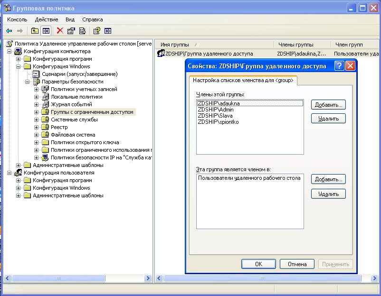Click the Член групп column header
This screenshot has width=381, height=296.
click(x=355, y=45)
